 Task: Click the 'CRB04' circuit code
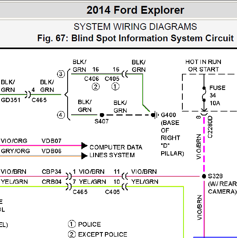click(x=51, y=182)
